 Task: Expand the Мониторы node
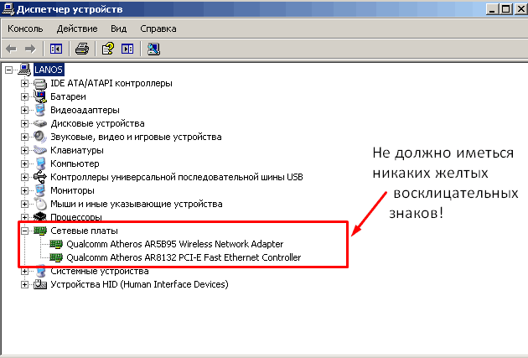24,190
